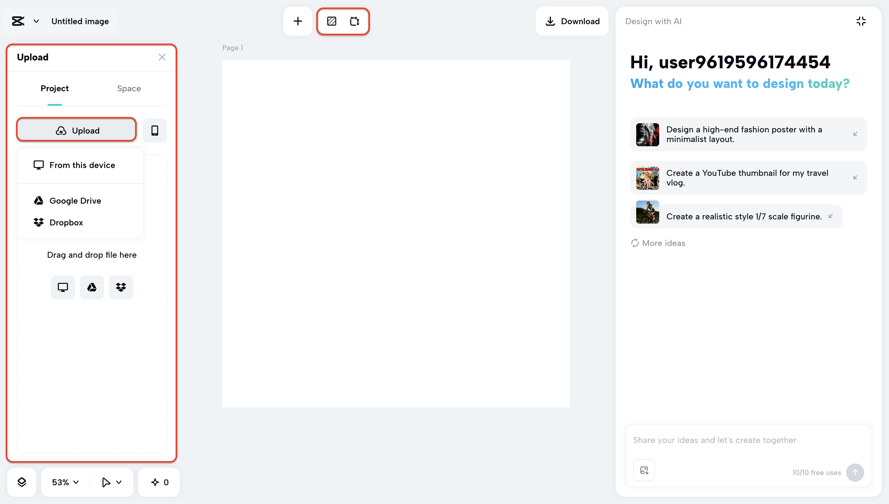
Task: Click the Download button
Action: pyautogui.click(x=572, y=21)
